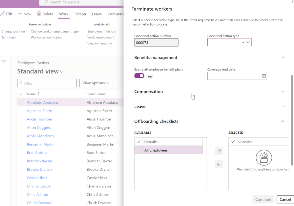Screen dimensions: 294x206
Task: Toggle Expire all employee benefit plans switch
Action: pyautogui.click(x=139, y=76)
